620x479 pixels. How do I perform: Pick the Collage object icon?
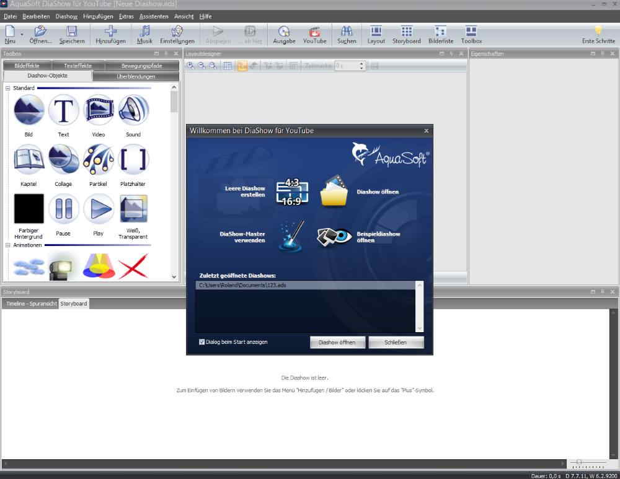(x=63, y=160)
